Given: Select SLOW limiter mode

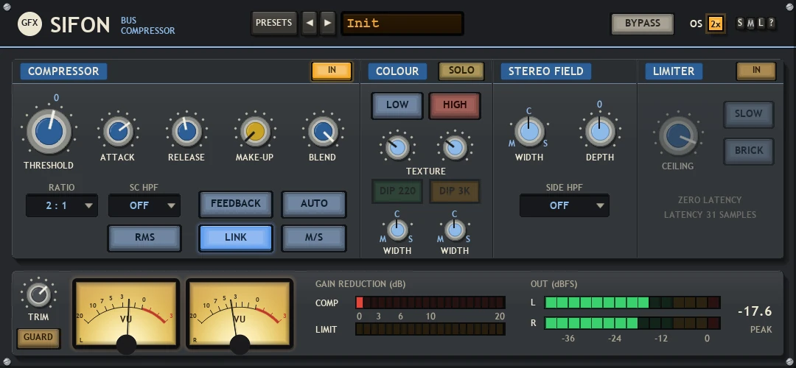Looking at the screenshot, I should (x=748, y=115).
